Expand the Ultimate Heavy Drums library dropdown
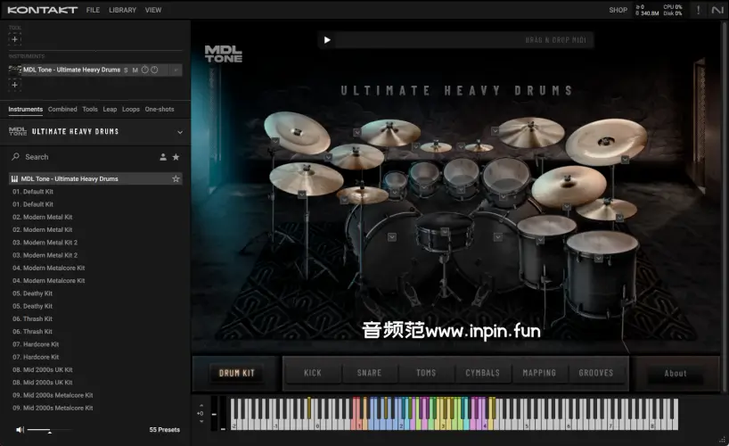729x446 pixels. 180,132
